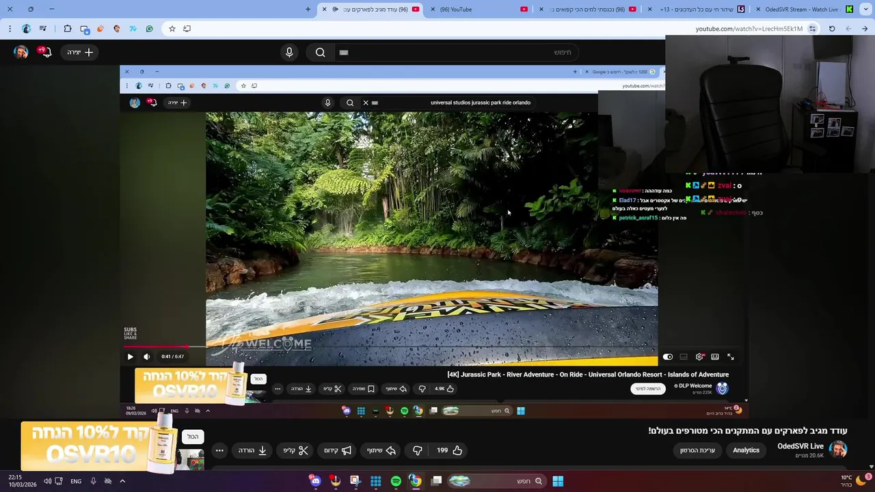Open the browser media controls icon

click(43, 29)
